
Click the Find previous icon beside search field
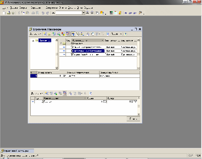pyautogui.click(x=92, y=13)
